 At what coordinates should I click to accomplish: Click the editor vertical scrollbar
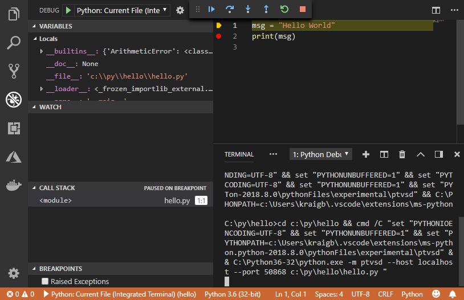[x=461, y=72]
